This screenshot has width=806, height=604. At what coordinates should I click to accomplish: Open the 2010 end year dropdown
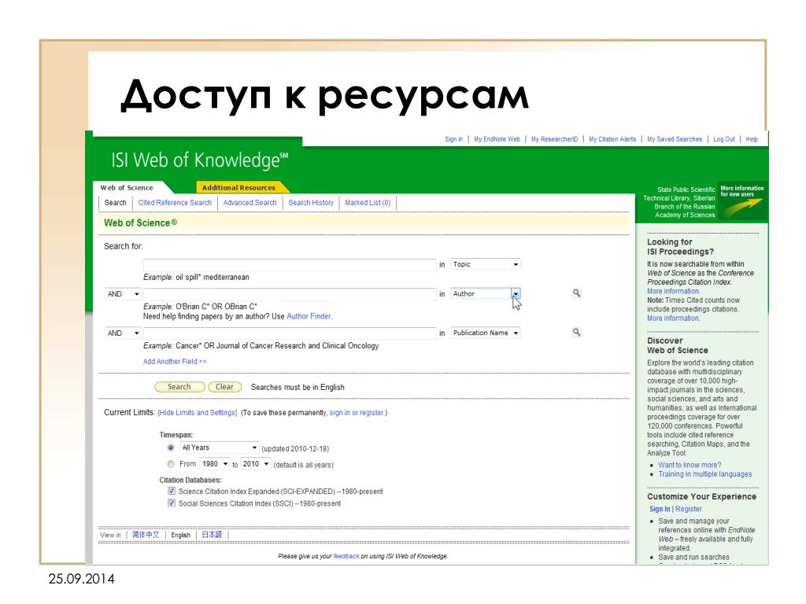[256, 464]
